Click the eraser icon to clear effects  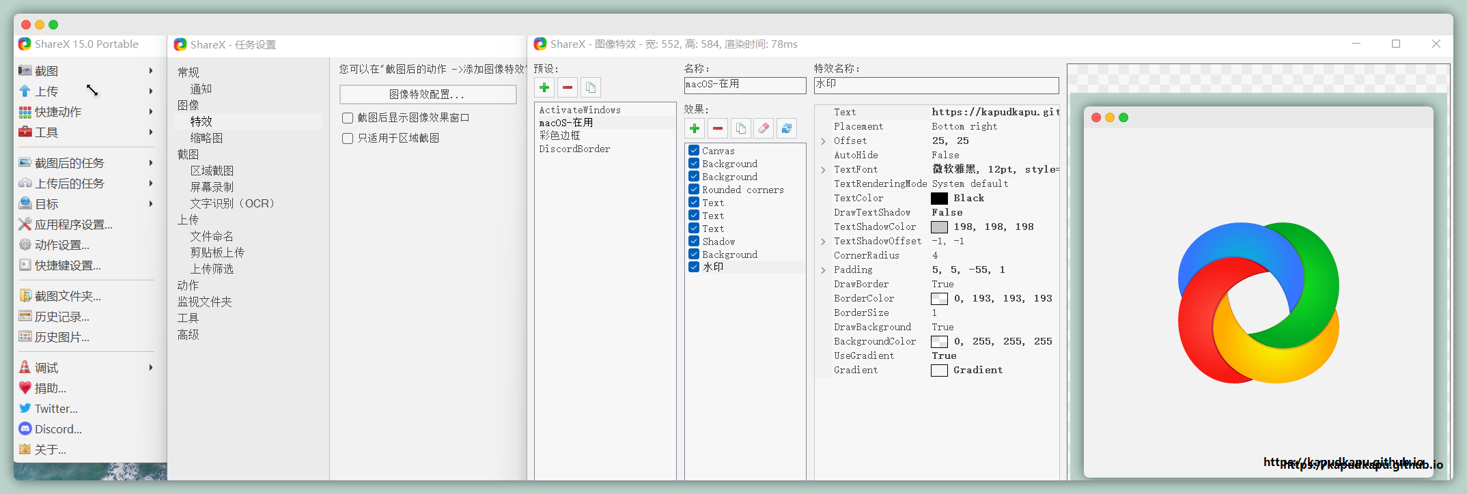coord(764,128)
